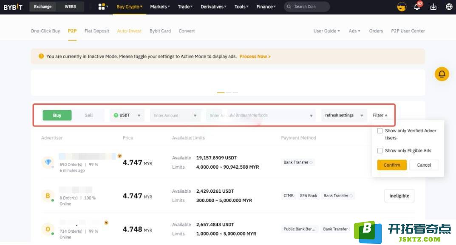This screenshot has height=245, width=456.
Task: Open the refresh settings dropdown
Action: pos(344,115)
